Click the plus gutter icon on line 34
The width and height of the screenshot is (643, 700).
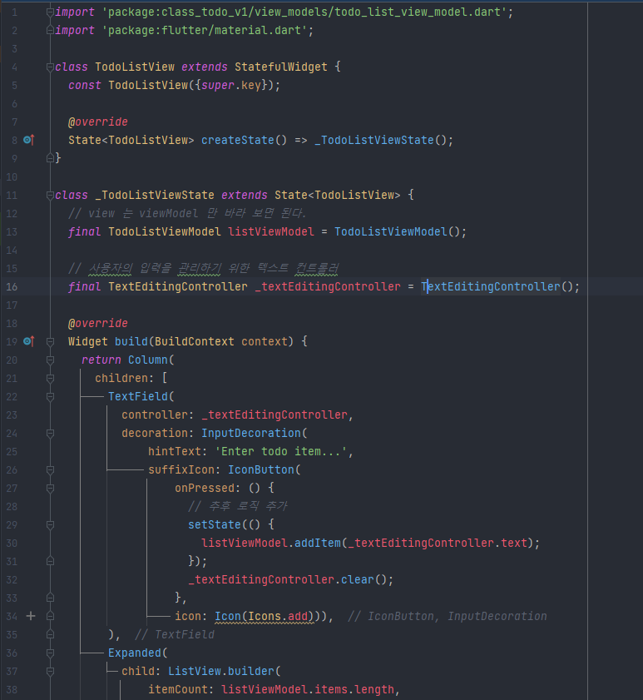(x=31, y=616)
